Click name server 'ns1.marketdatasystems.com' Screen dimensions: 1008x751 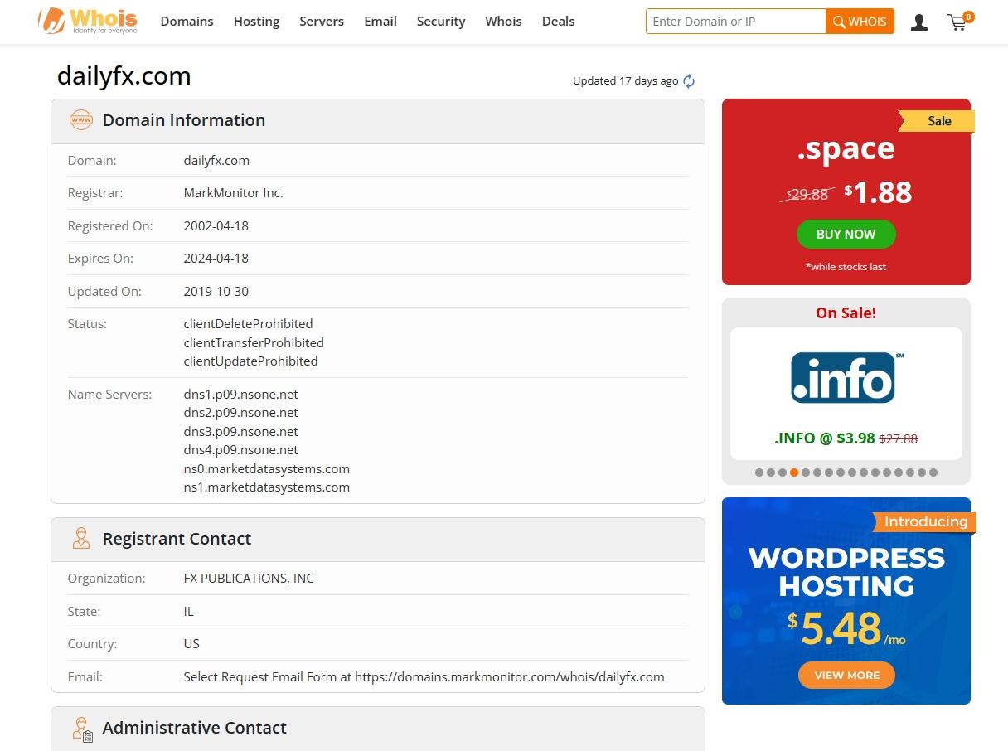pyautogui.click(x=266, y=487)
